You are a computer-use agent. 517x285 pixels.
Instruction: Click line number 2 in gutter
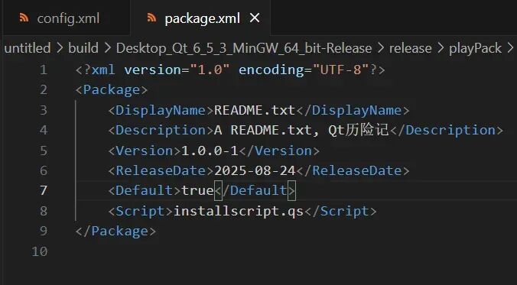44,89
